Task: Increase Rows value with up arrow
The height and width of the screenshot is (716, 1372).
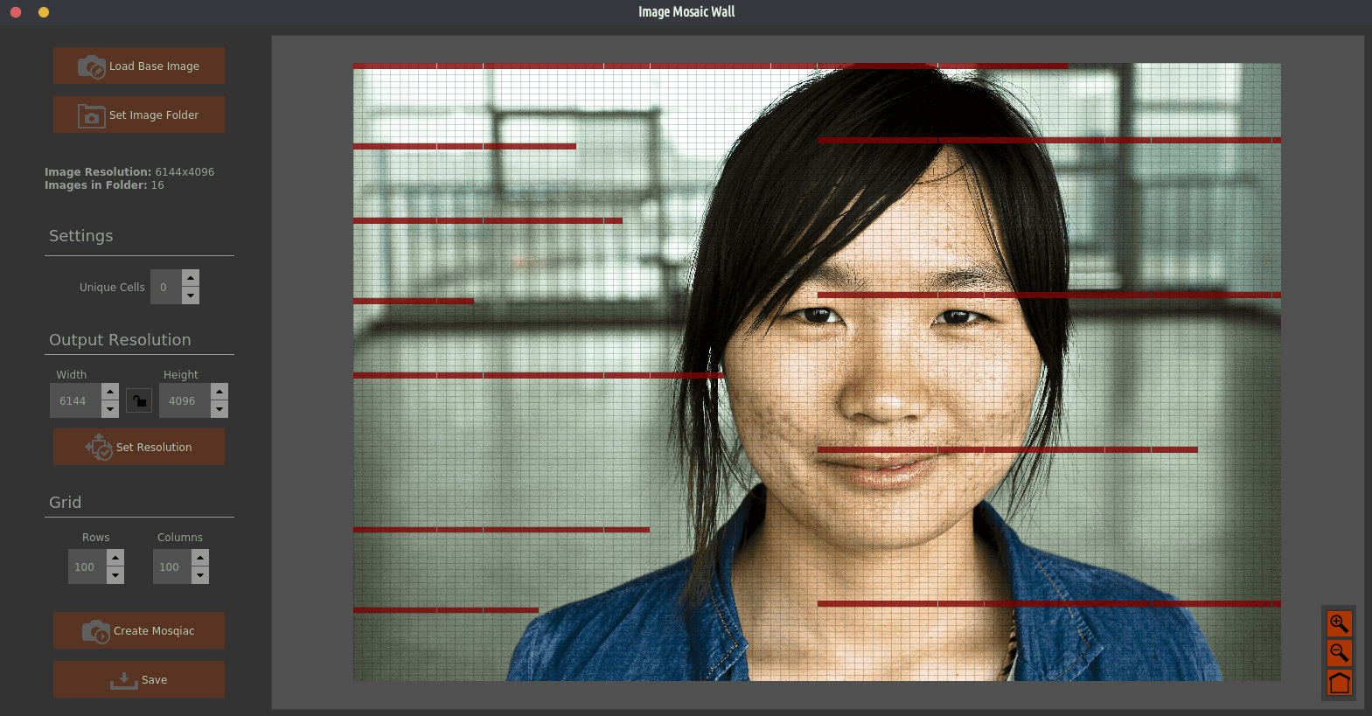Action: (115, 558)
